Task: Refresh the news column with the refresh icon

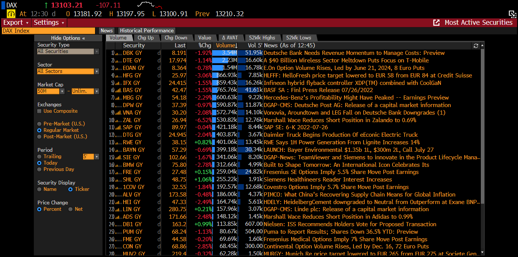Action: tap(476, 45)
